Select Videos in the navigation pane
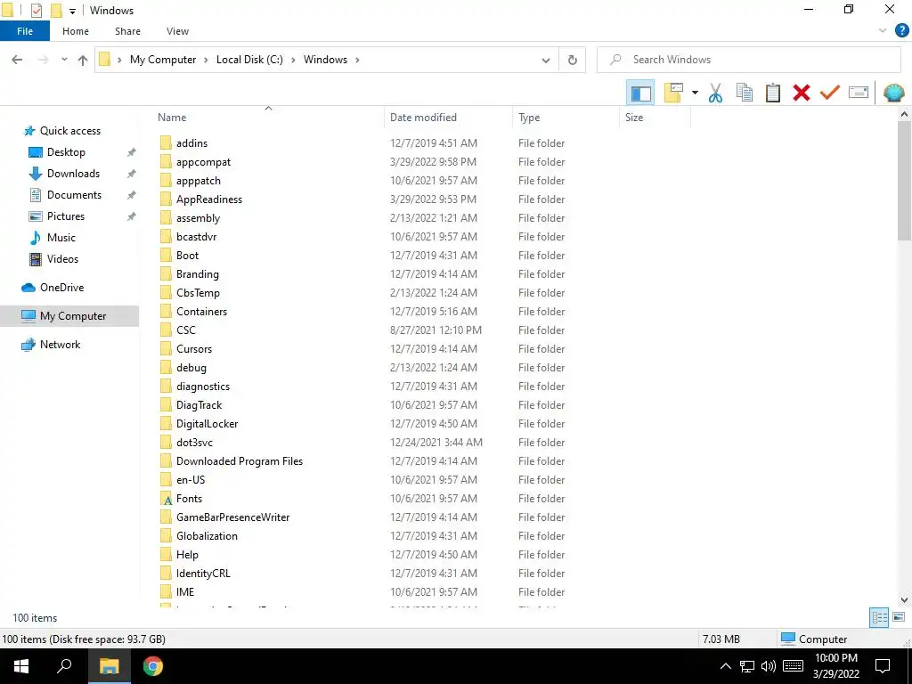 [x=62, y=259]
